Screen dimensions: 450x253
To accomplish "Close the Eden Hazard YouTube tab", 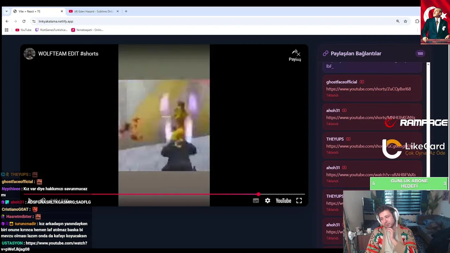I will pyautogui.click(x=117, y=11).
